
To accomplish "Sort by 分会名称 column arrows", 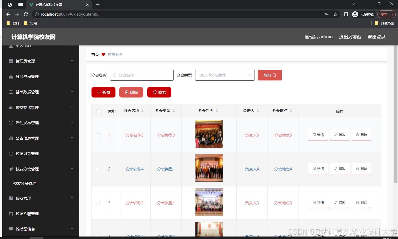I will click(142, 111).
